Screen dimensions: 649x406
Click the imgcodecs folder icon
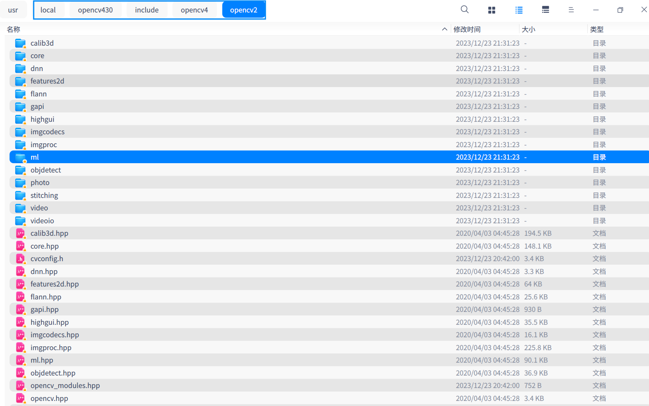(x=20, y=132)
